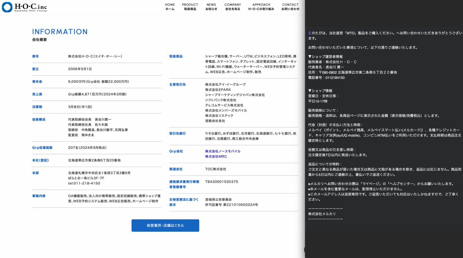The width and height of the screenshot is (463, 258).
Task: Click the 決算期 row label
Action: pos(37,106)
